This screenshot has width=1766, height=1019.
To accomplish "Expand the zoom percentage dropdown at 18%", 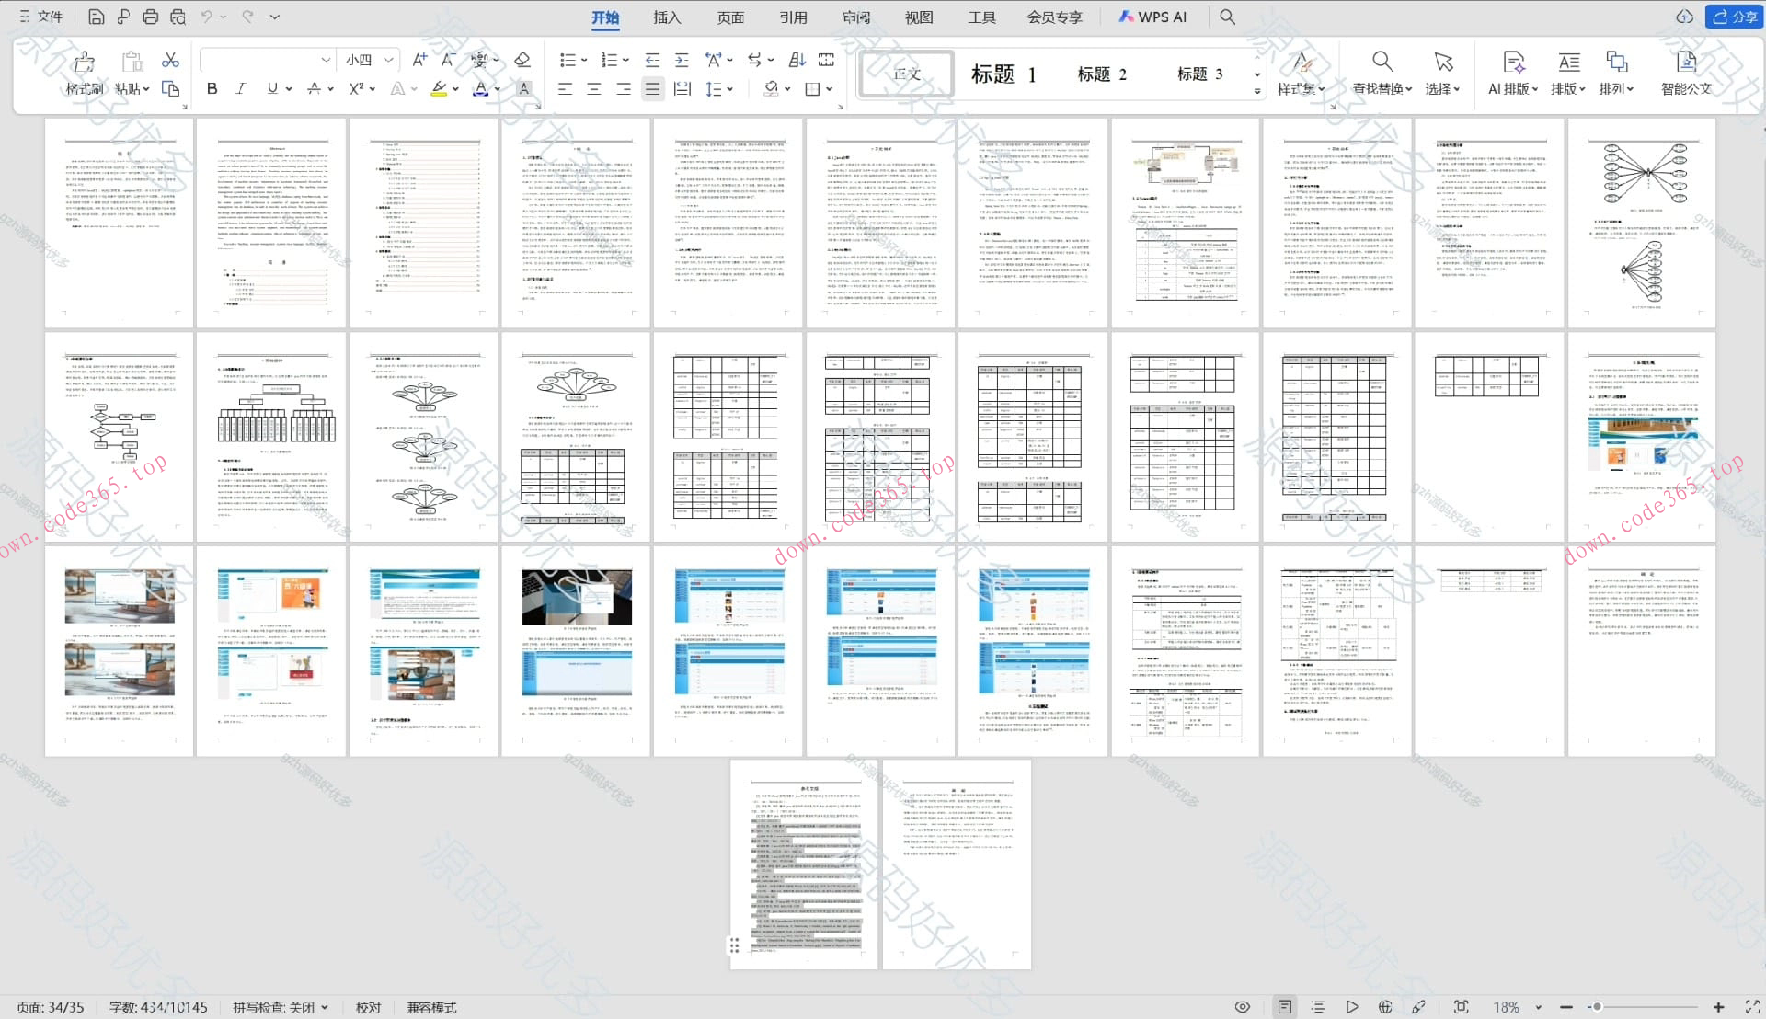I will pyautogui.click(x=1538, y=1007).
